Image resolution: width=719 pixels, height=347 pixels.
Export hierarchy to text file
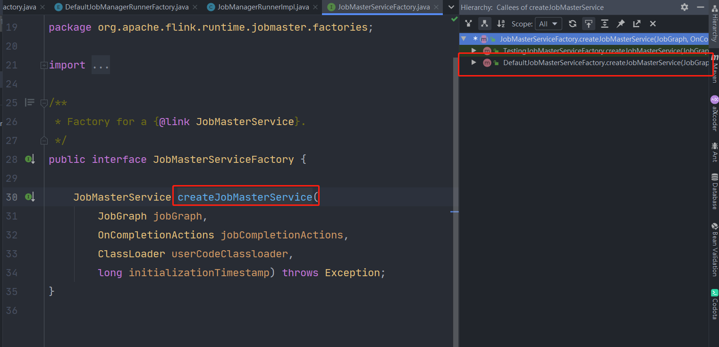tap(637, 24)
